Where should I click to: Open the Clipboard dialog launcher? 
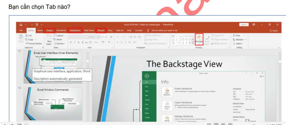43,47
